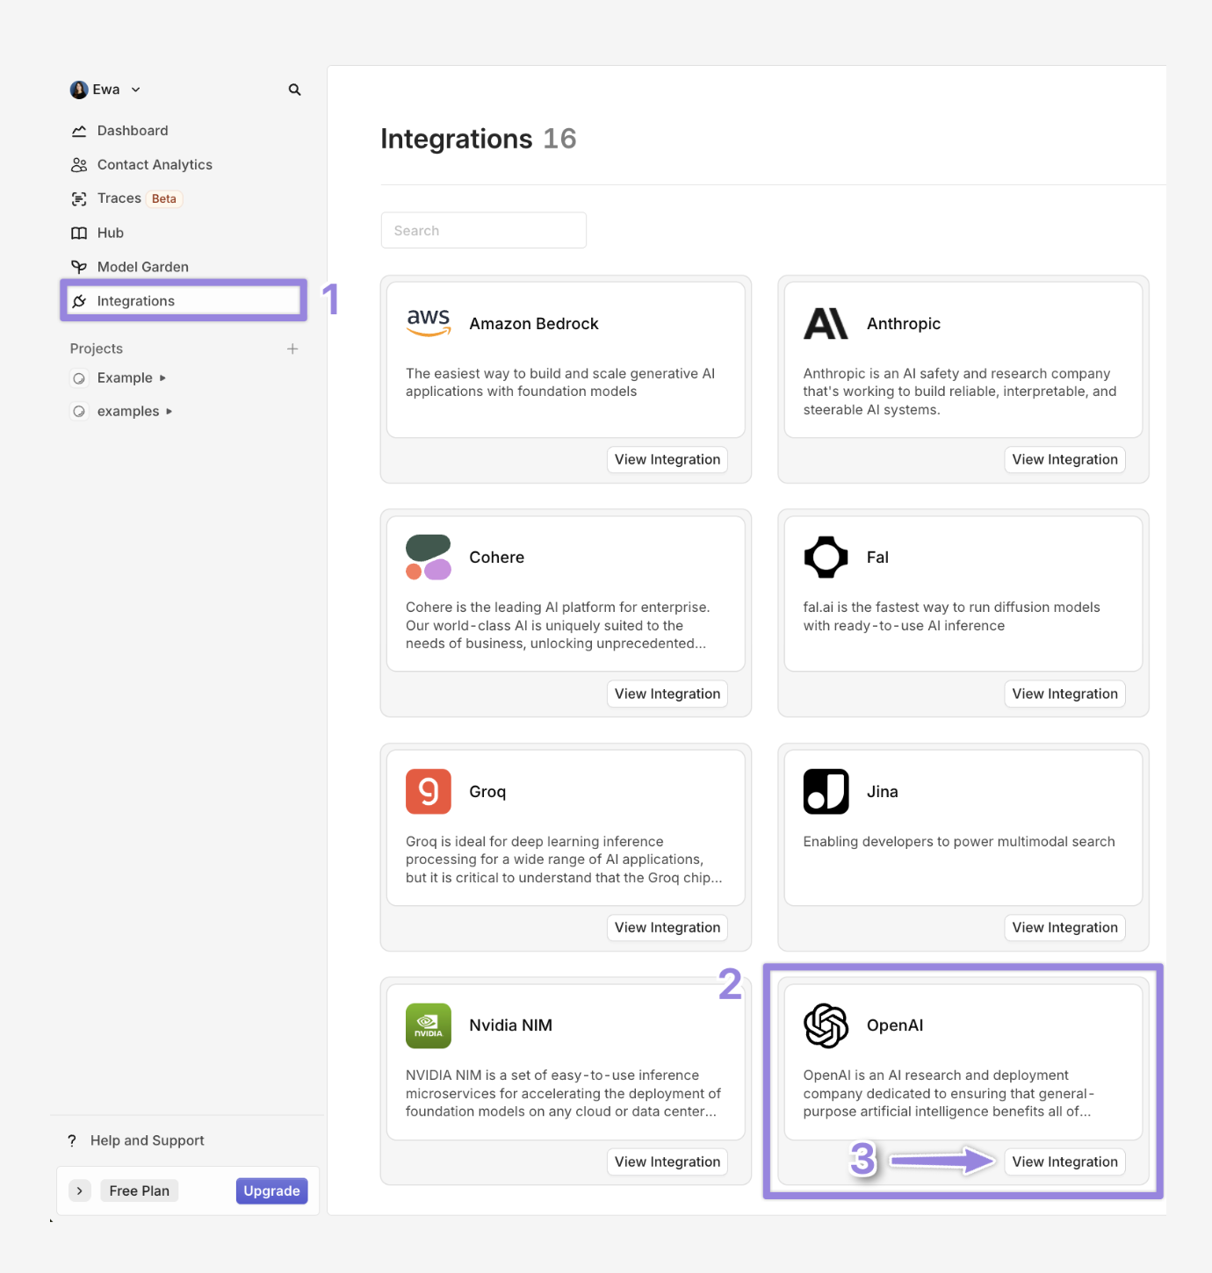This screenshot has width=1212, height=1273.
Task: Go to Contact Analytics
Action: pyautogui.click(x=155, y=165)
